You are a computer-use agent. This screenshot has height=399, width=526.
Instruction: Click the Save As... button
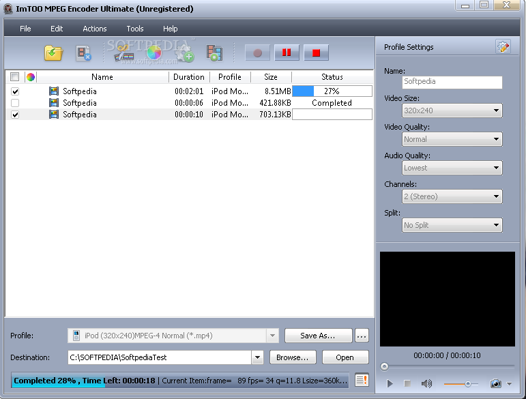[318, 336]
